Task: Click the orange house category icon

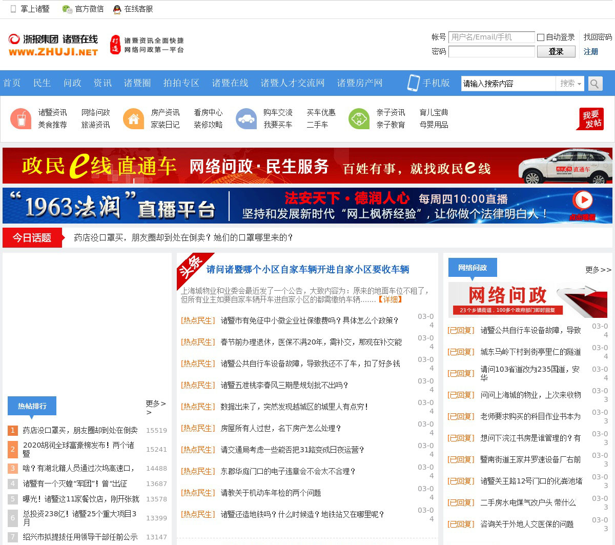Action: tap(133, 119)
